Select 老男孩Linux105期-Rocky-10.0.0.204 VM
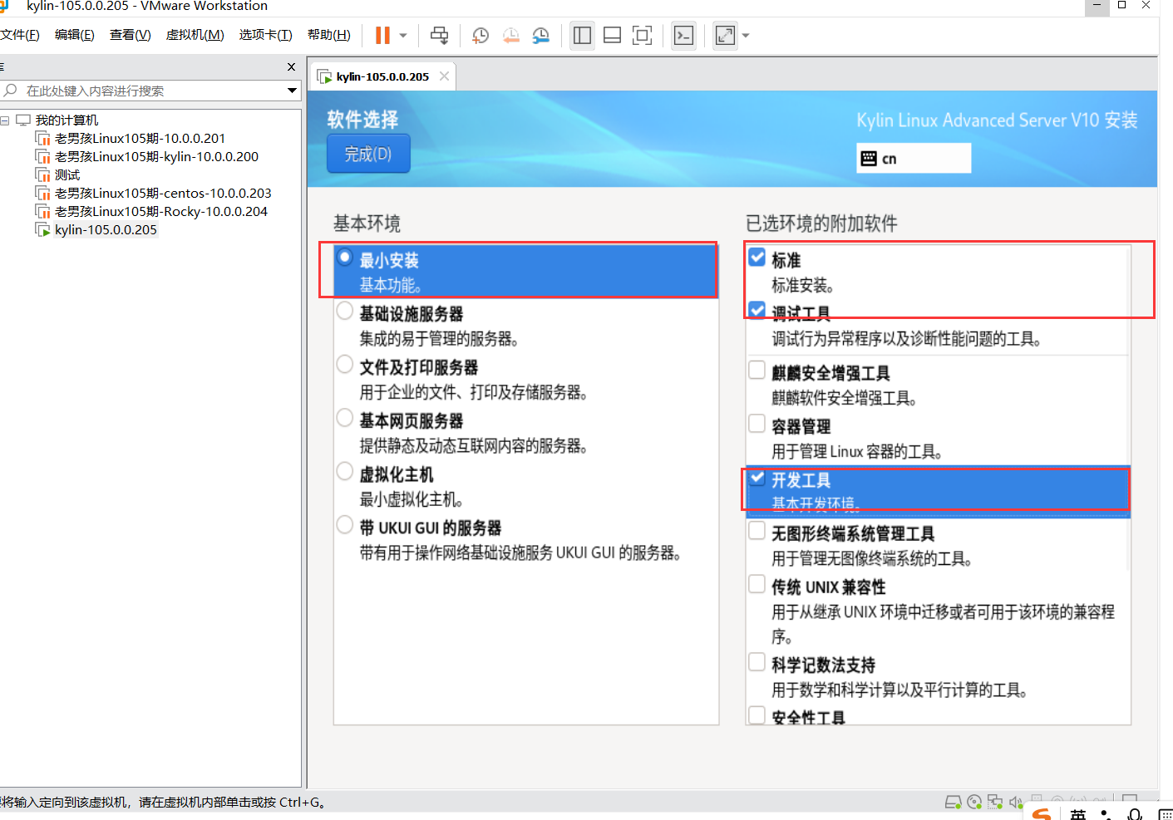 161,212
